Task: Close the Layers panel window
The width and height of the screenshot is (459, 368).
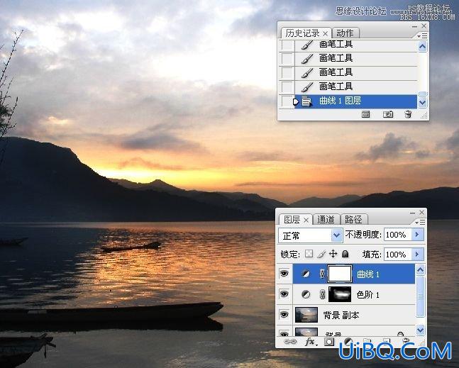Action: (x=422, y=212)
